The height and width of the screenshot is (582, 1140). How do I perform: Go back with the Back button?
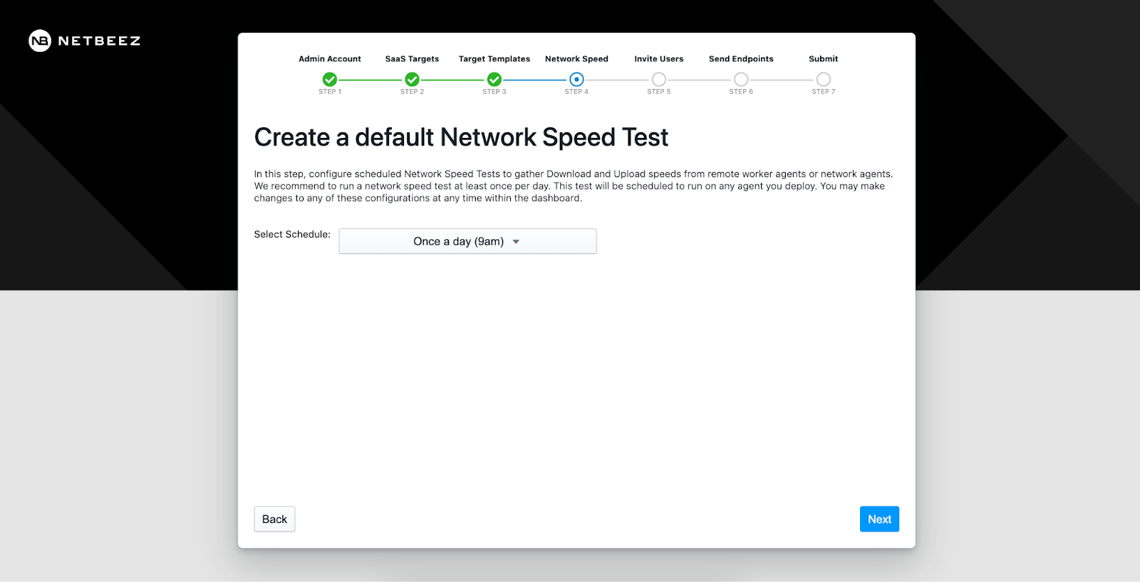[x=274, y=519]
